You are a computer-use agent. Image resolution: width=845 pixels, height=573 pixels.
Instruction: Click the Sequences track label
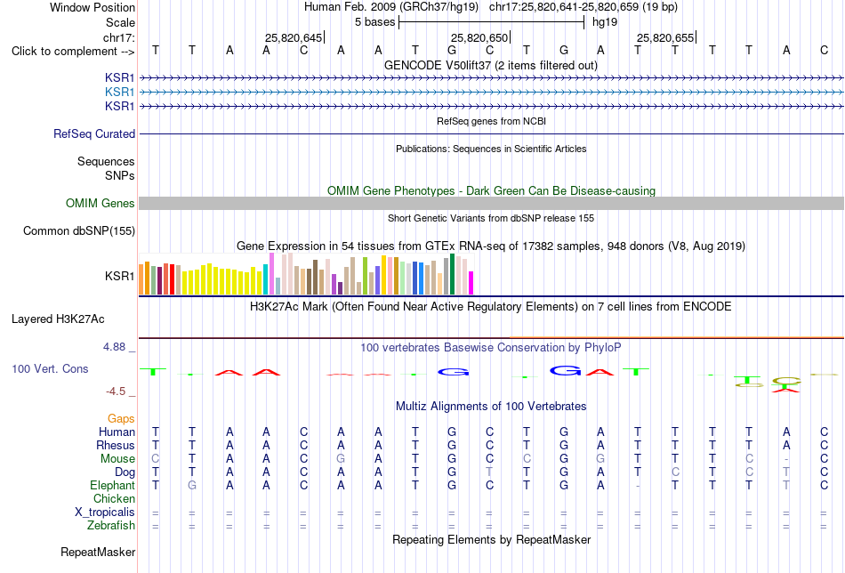click(x=106, y=161)
